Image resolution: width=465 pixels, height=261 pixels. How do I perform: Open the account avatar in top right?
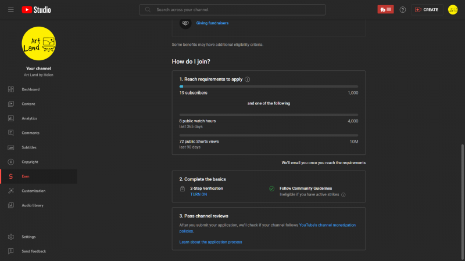(x=453, y=10)
